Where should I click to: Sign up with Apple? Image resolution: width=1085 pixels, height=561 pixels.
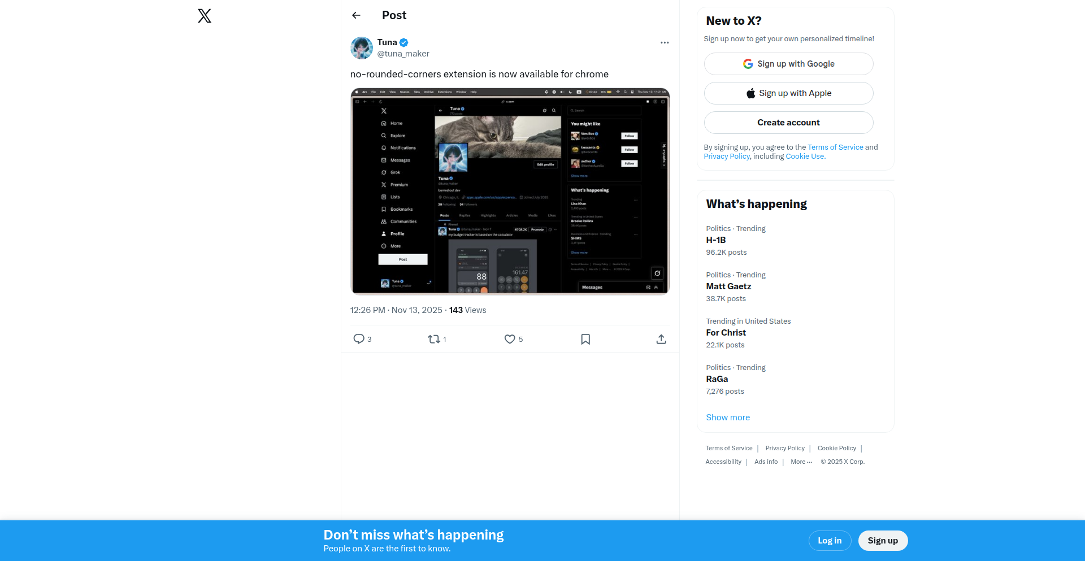[789, 93]
